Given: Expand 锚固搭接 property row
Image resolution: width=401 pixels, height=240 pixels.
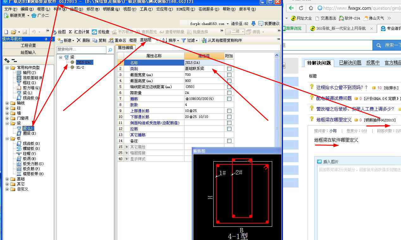Looking at the screenshot, I should click(127, 153).
